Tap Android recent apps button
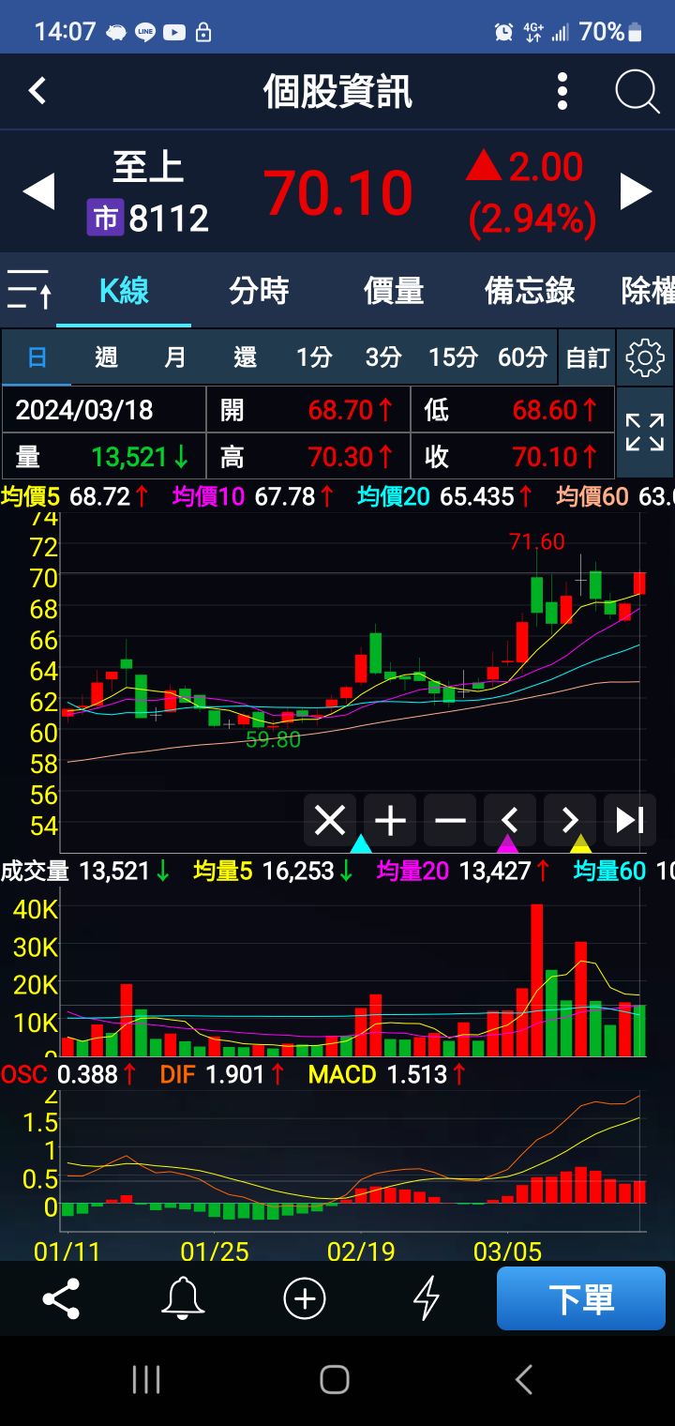675x1426 pixels. 146,1380
